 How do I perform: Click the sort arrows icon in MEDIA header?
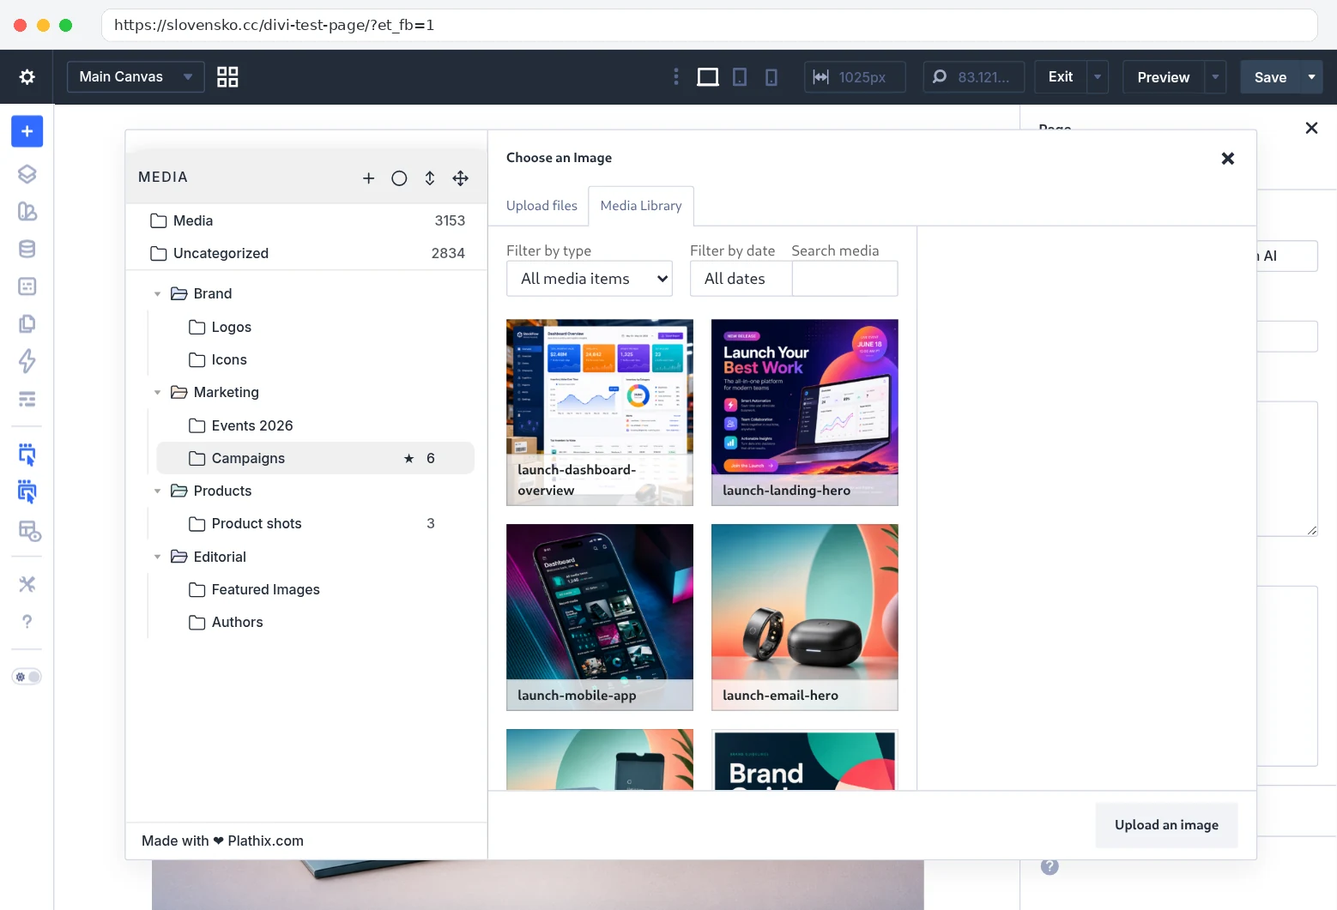pos(430,178)
